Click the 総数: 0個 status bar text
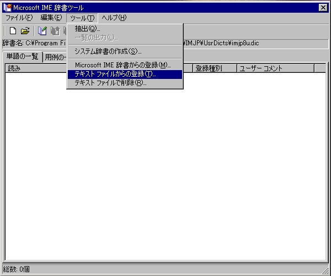The height and width of the screenshot is (276, 331). click(16, 269)
